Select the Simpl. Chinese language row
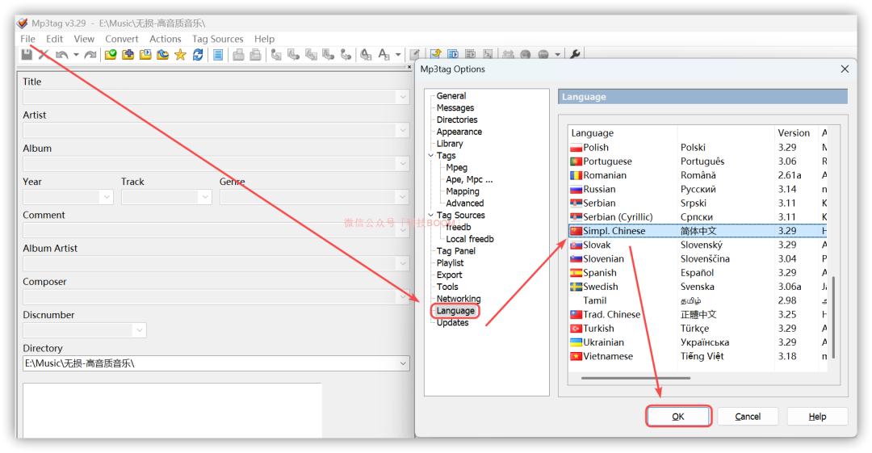Viewport: 872px width, 453px height. [698, 231]
